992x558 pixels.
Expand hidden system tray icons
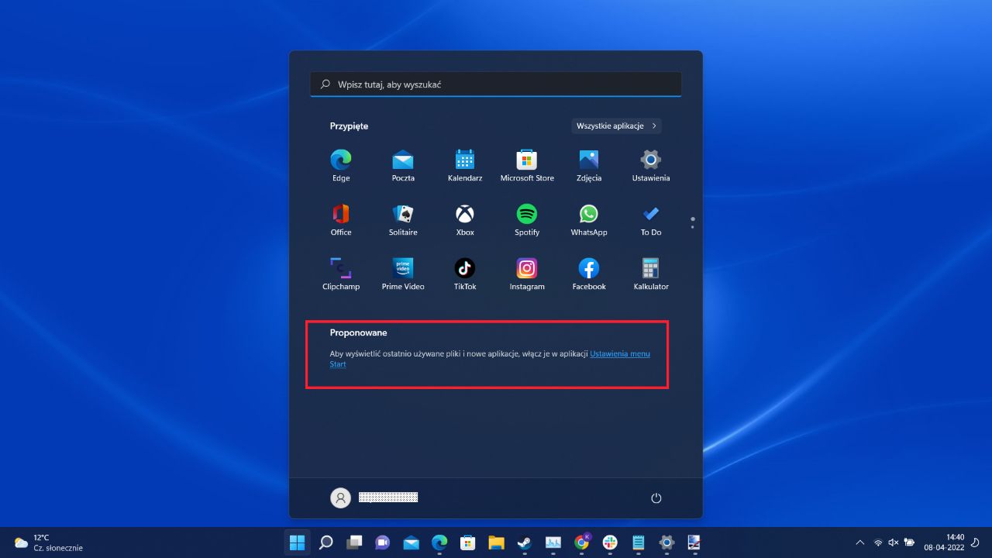[x=859, y=542]
